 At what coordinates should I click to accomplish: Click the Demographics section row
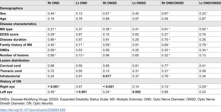click(111, 8)
